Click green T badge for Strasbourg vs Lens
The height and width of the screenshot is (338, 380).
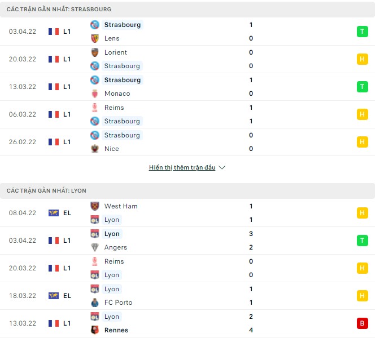coord(362,32)
